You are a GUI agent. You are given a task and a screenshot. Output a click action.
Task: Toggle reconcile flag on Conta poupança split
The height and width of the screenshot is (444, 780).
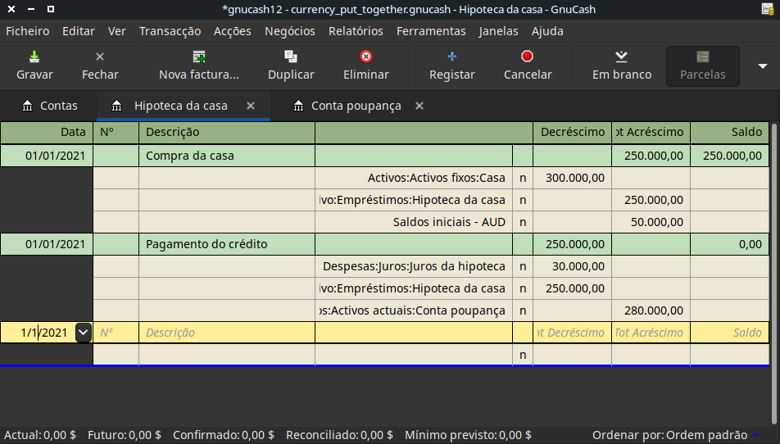pos(523,310)
